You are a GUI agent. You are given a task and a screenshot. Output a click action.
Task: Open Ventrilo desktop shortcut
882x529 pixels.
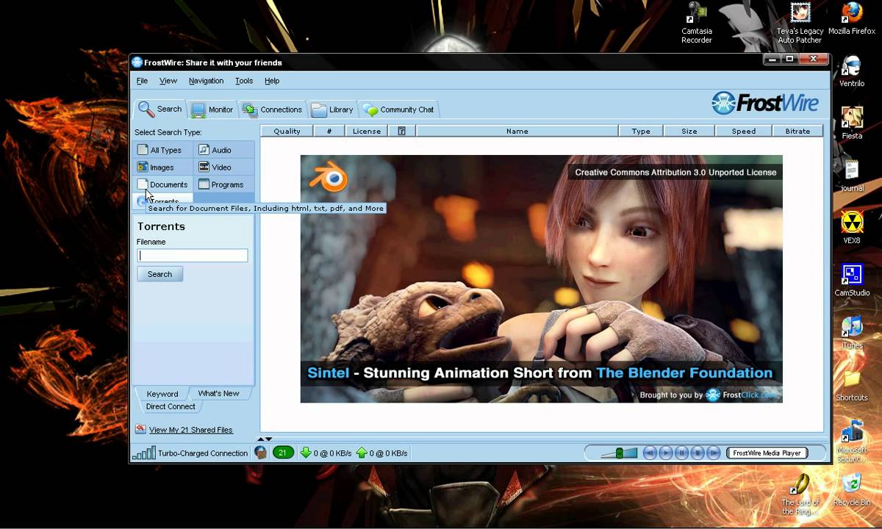[x=852, y=71]
